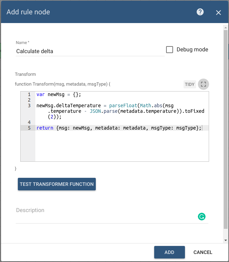This screenshot has width=229, height=262.
Task: Click line number 3 in gutter
Action: (29, 105)
